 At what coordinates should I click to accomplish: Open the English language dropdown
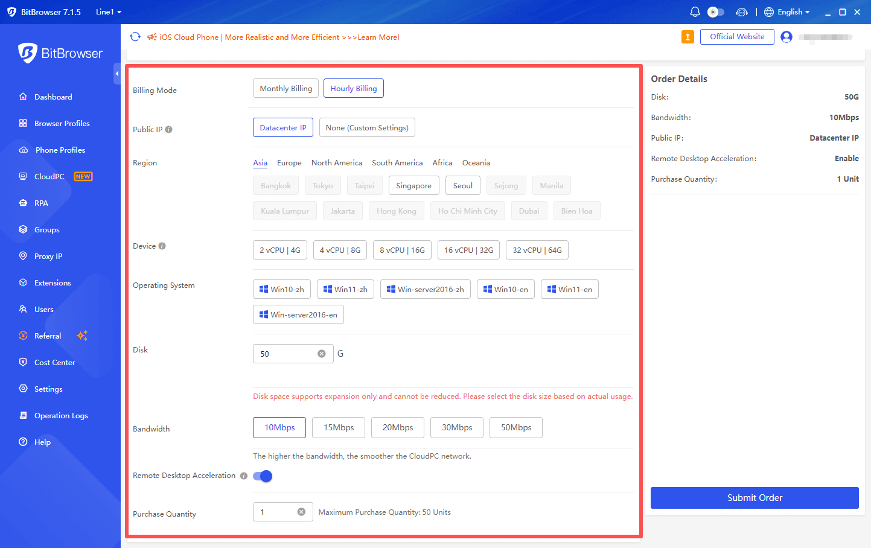coord(787,12)
